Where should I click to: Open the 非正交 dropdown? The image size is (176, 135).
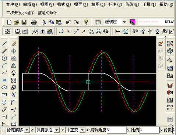(x=82, y=130)
